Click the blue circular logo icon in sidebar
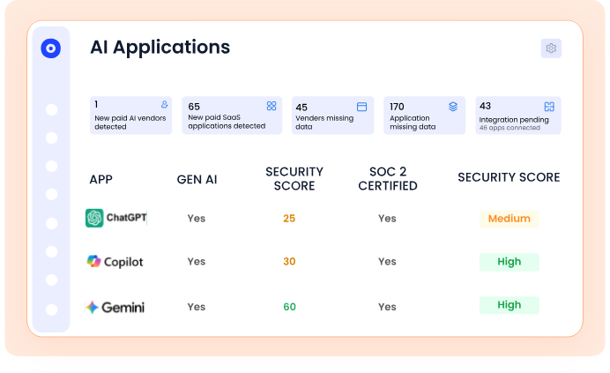This screenshot has width=610, height=373. click(51, 48)
